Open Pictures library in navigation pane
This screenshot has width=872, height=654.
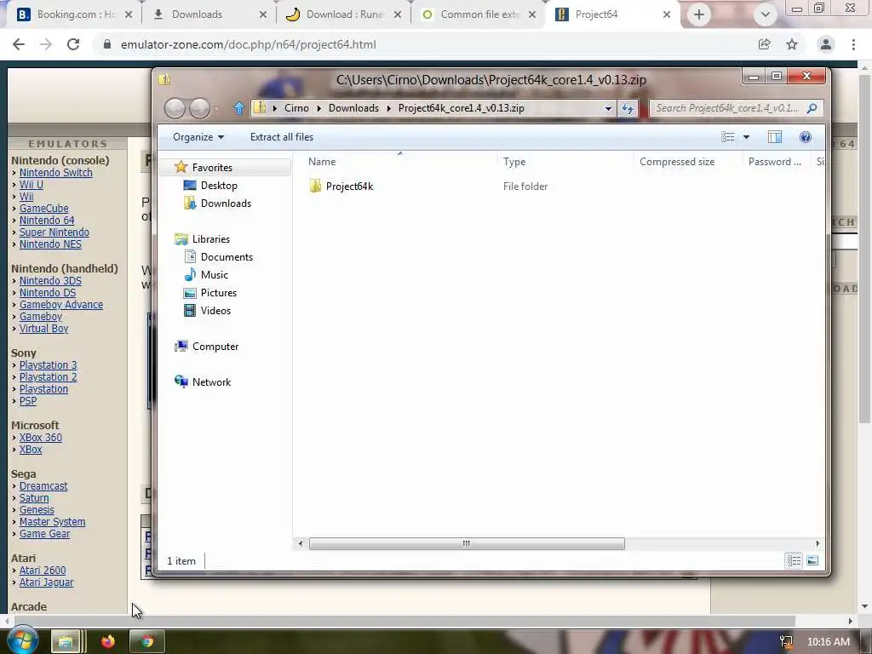(x=219, y=293)
